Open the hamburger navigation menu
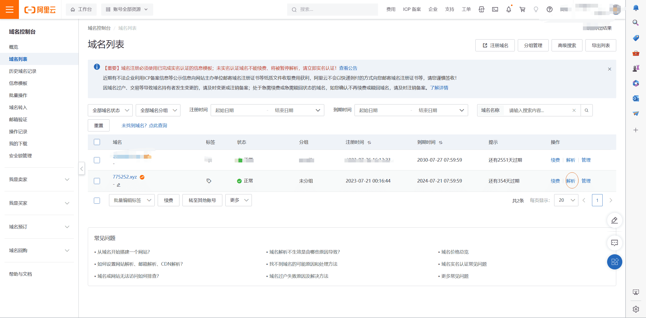 click(x=9, y=9)
